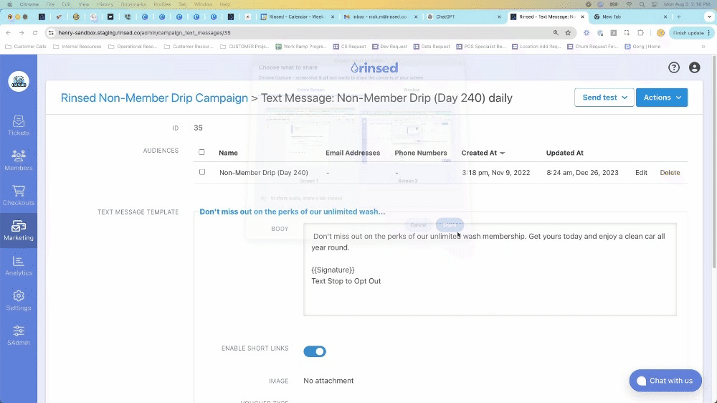Viewport: 717px width, 403px height.
Task: Open the Chrome menu bar item
Action: pos(29,4)
